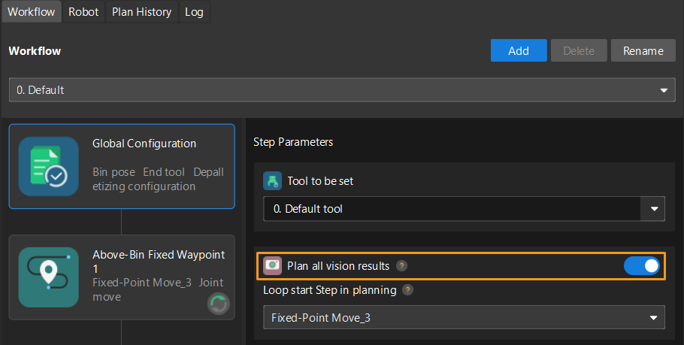The image size is (684, 345).
Task: Click the Above-Bin Fixed Waypoint map icon
Action: [x=49, y=277]
